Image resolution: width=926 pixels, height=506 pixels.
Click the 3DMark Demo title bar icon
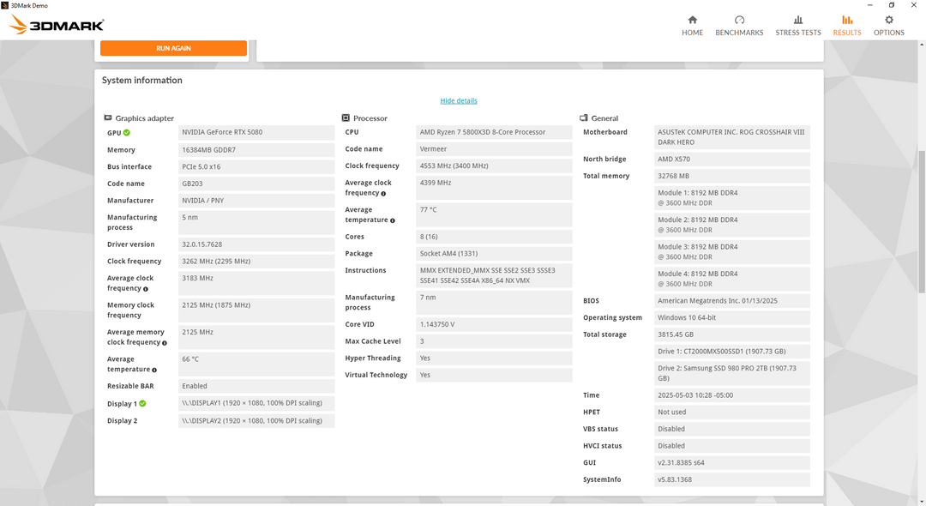[x=5, y=5]
